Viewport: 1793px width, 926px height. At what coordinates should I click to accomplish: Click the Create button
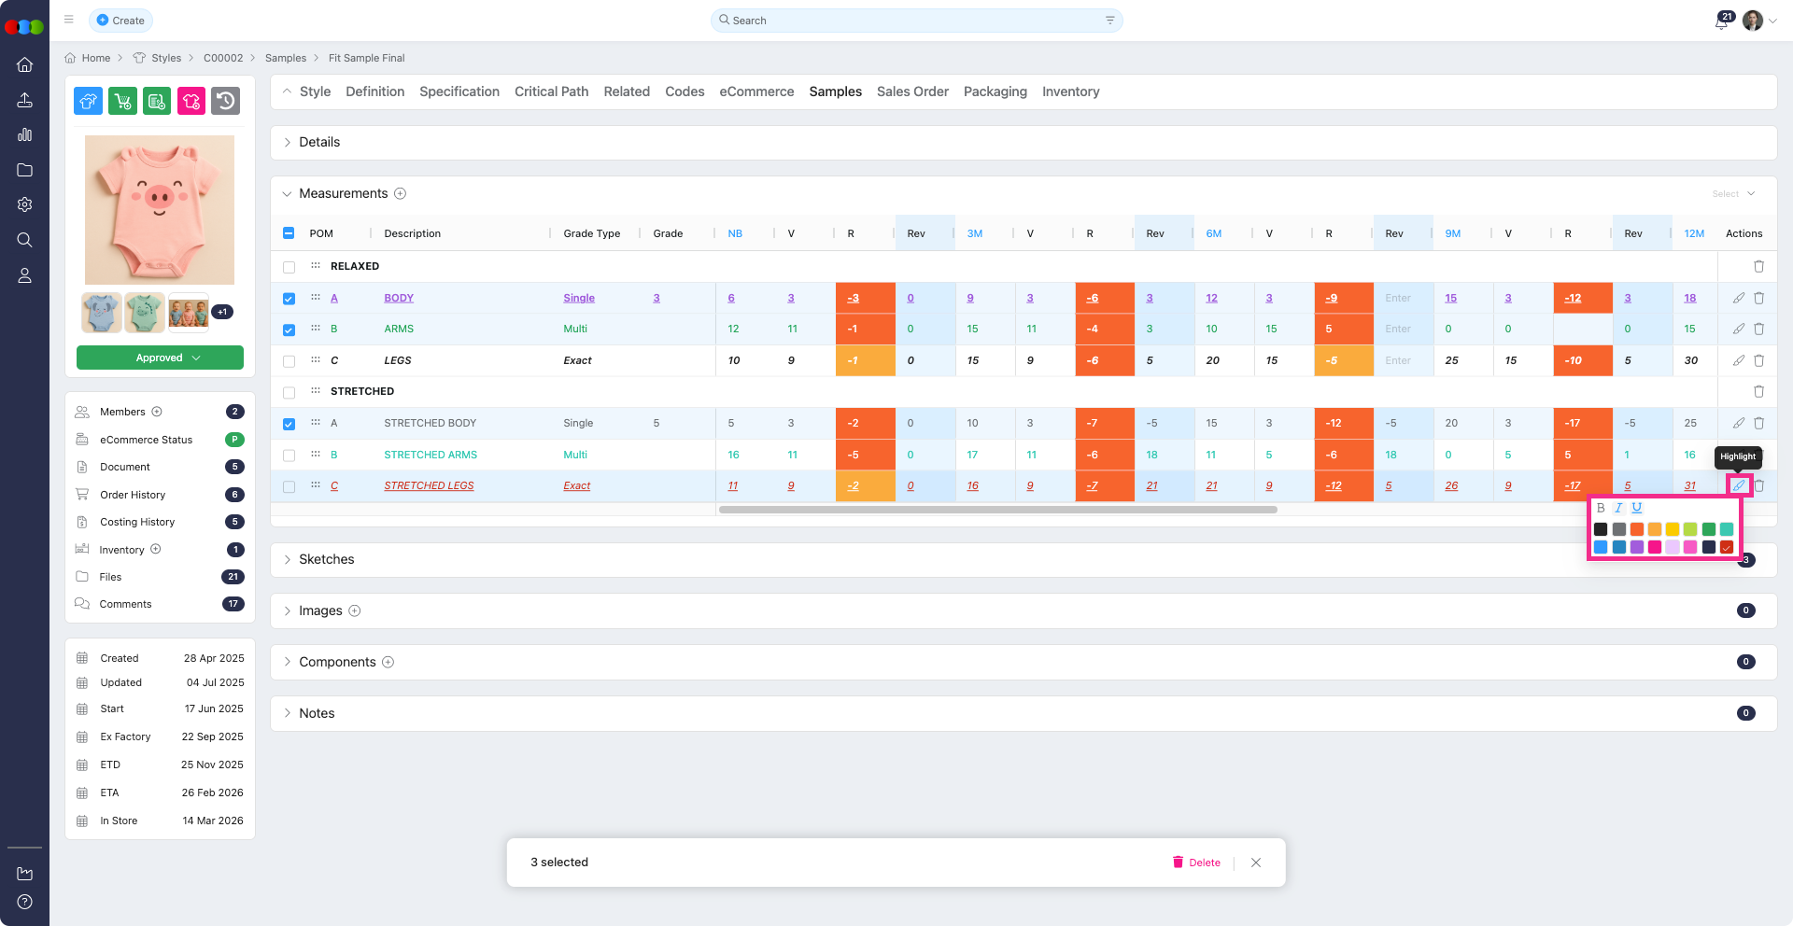coord(120,21)
